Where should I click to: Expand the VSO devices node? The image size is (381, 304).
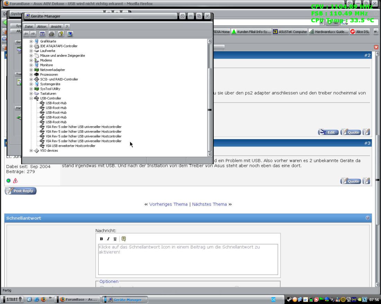click(31, 151)
